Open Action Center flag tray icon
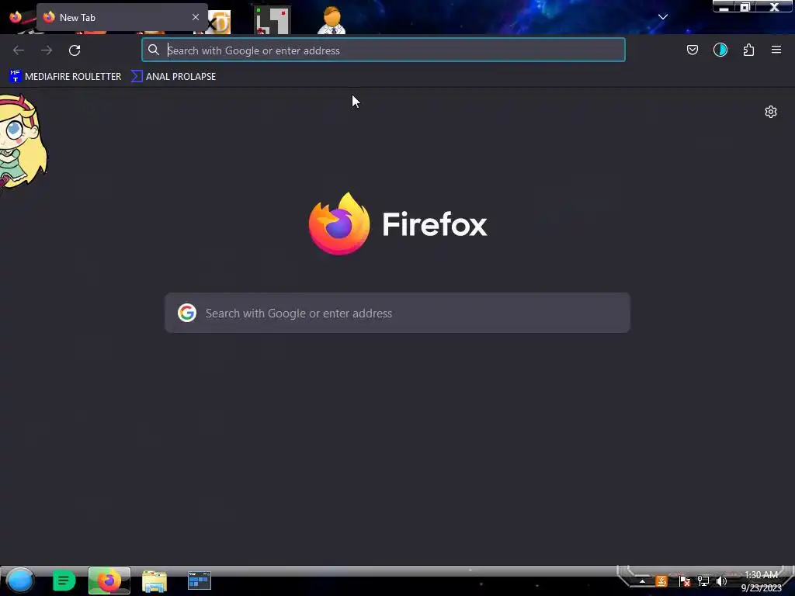The width and height of the screenshot is (795, 596). point(685,581)
